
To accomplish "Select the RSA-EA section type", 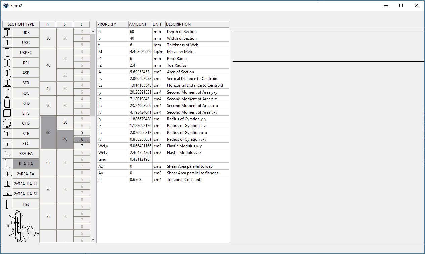I will (26, 154).
